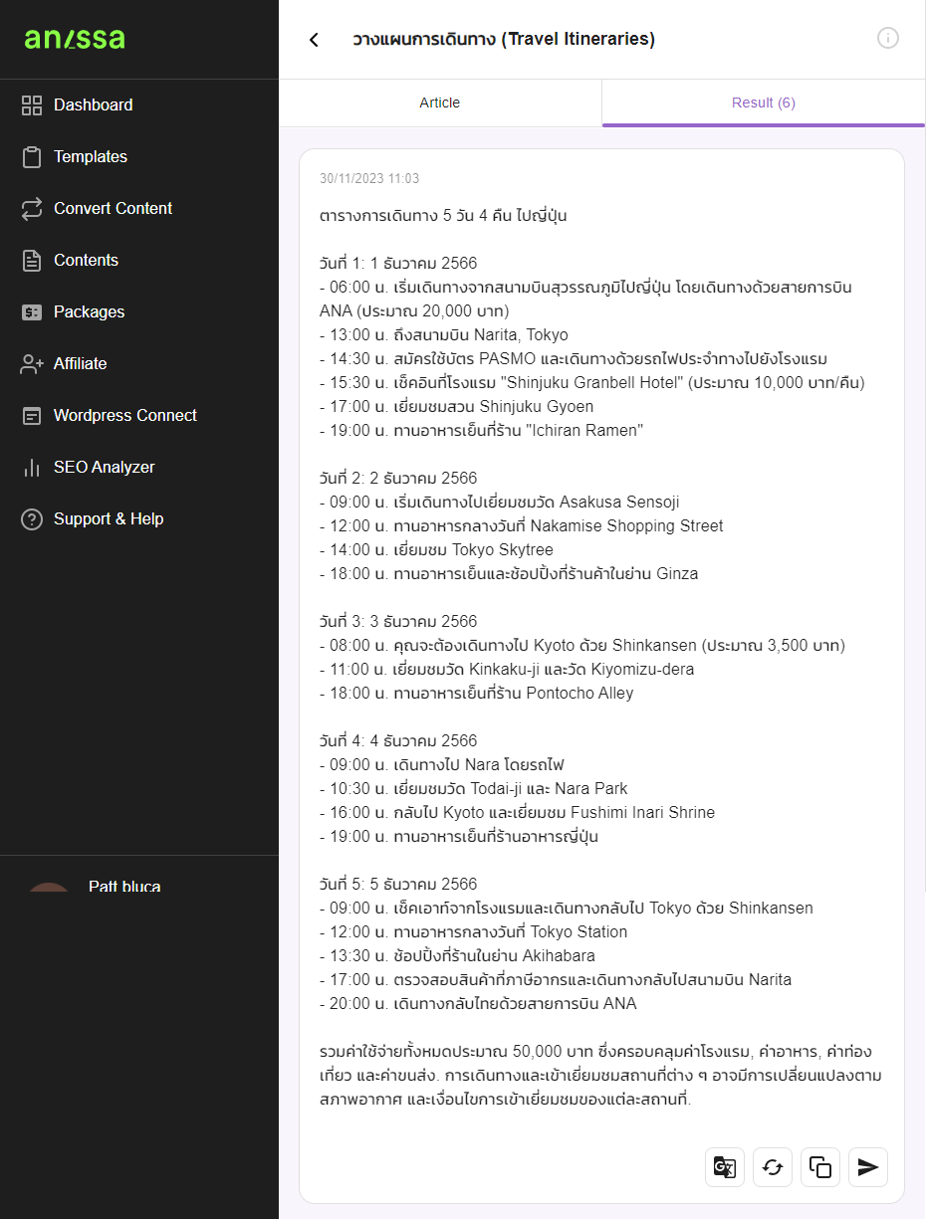The image size is (926, 1219).
Task: Go back with the left chevron arrow
Action: 314,39
